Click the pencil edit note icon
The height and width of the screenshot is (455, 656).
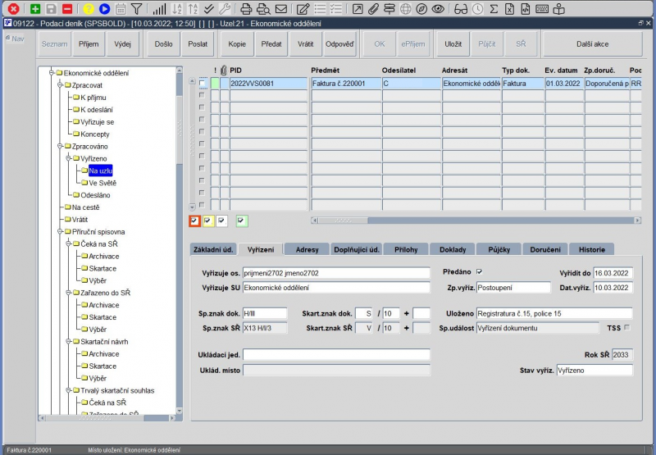303,8
